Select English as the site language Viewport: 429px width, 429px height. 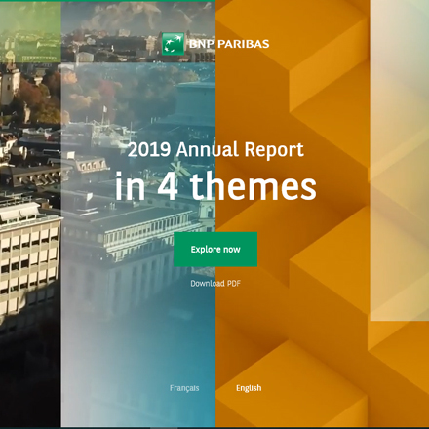coord(249,388)
